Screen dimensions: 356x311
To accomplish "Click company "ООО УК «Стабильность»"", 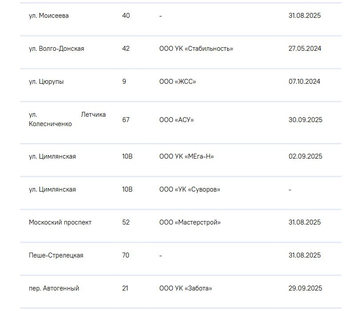I will [x=196, y=49].
